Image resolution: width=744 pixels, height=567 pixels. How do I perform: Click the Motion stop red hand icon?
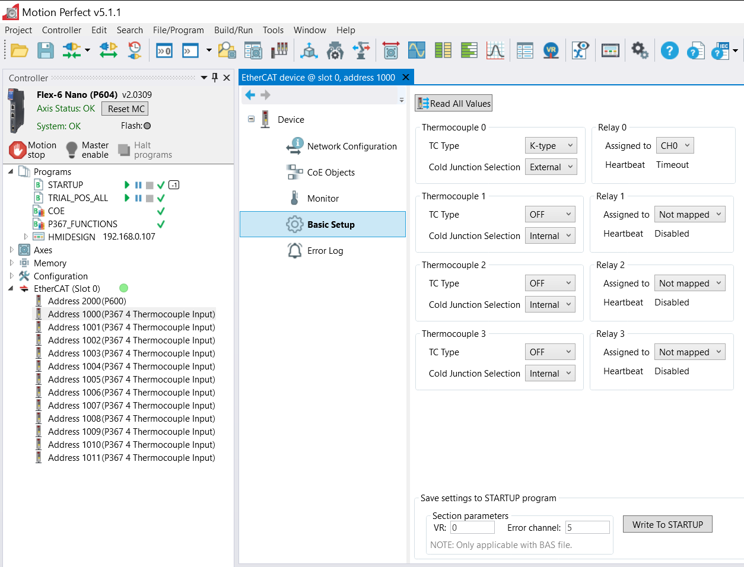(x=18, y=149)
